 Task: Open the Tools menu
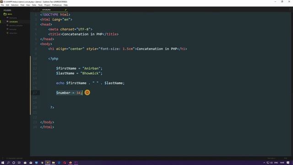click(40, 5)
